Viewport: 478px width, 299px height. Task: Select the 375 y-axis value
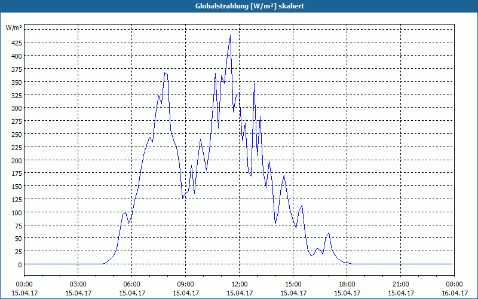click(x=16, y=69)
